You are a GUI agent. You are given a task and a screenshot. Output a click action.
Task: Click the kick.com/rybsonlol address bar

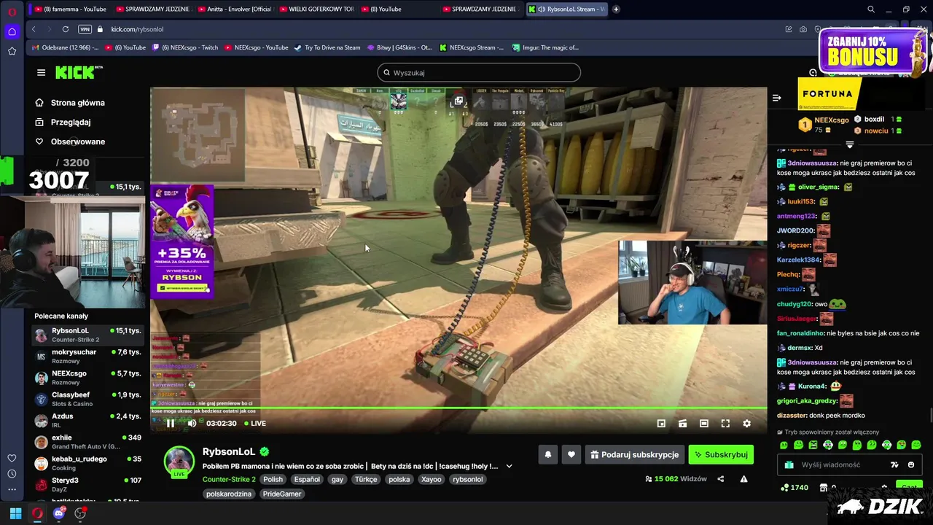137,29
